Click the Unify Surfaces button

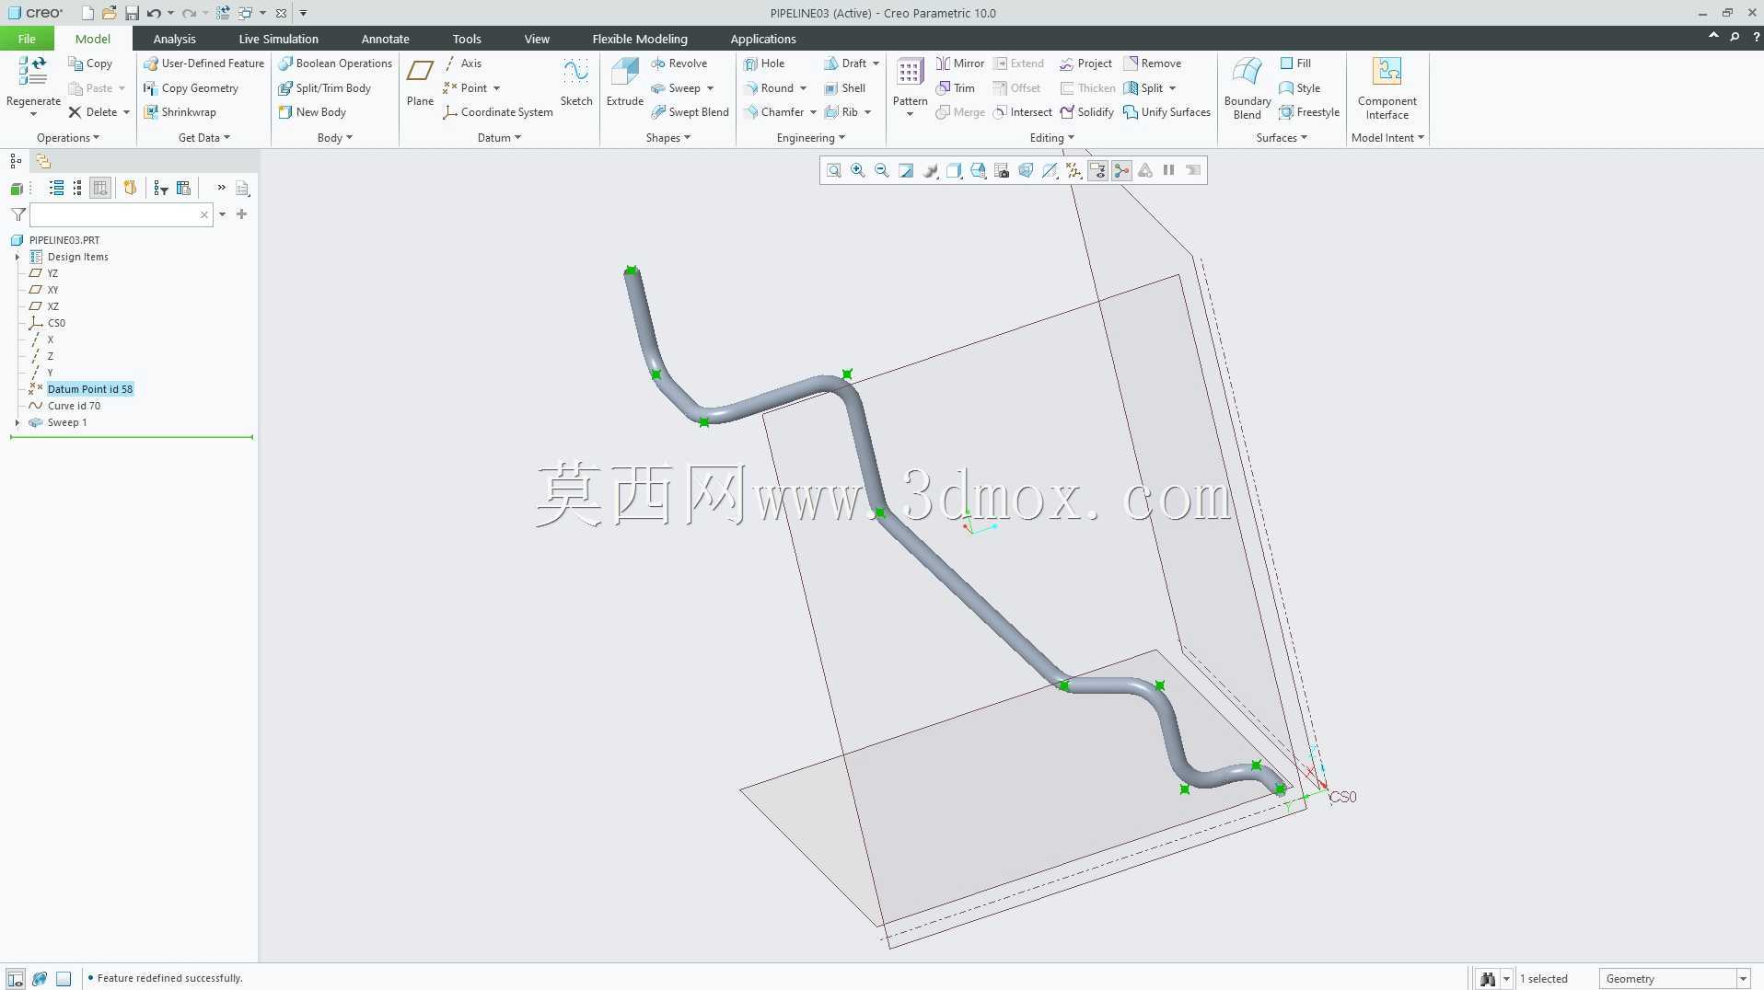(x=1166, y=112)
